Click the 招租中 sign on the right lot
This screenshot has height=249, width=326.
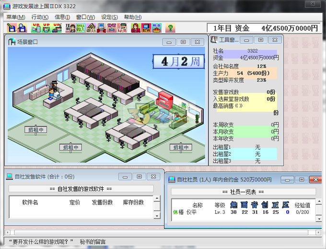coord(181,147)
